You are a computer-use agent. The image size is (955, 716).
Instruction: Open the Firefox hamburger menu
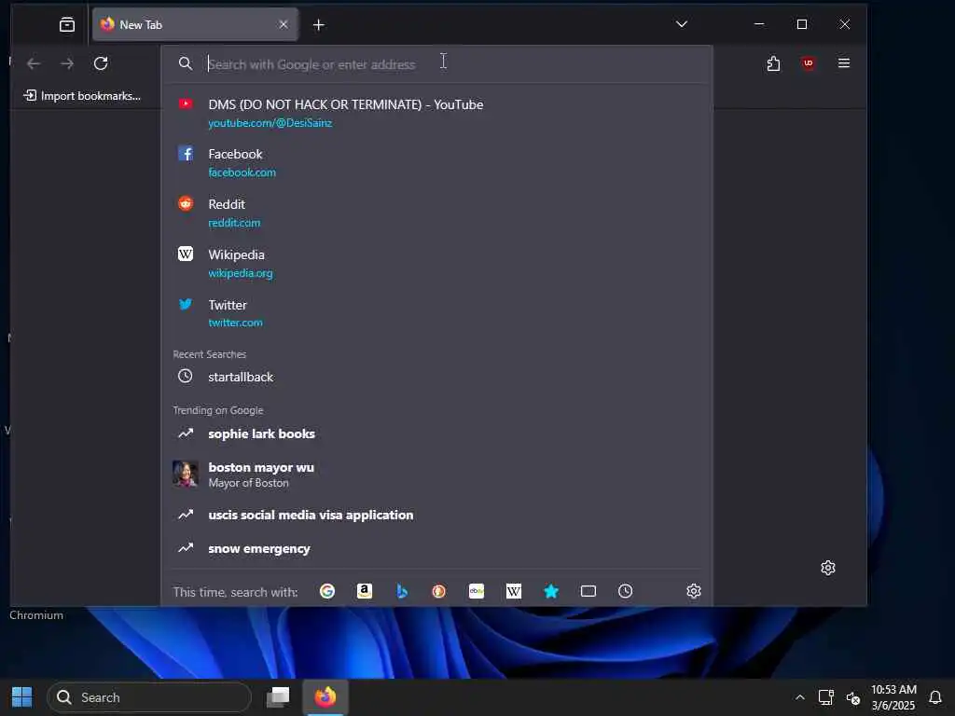843,62
